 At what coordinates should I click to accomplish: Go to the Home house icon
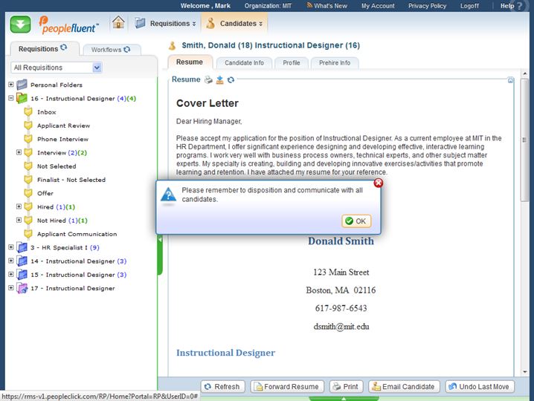pos(118,23)
